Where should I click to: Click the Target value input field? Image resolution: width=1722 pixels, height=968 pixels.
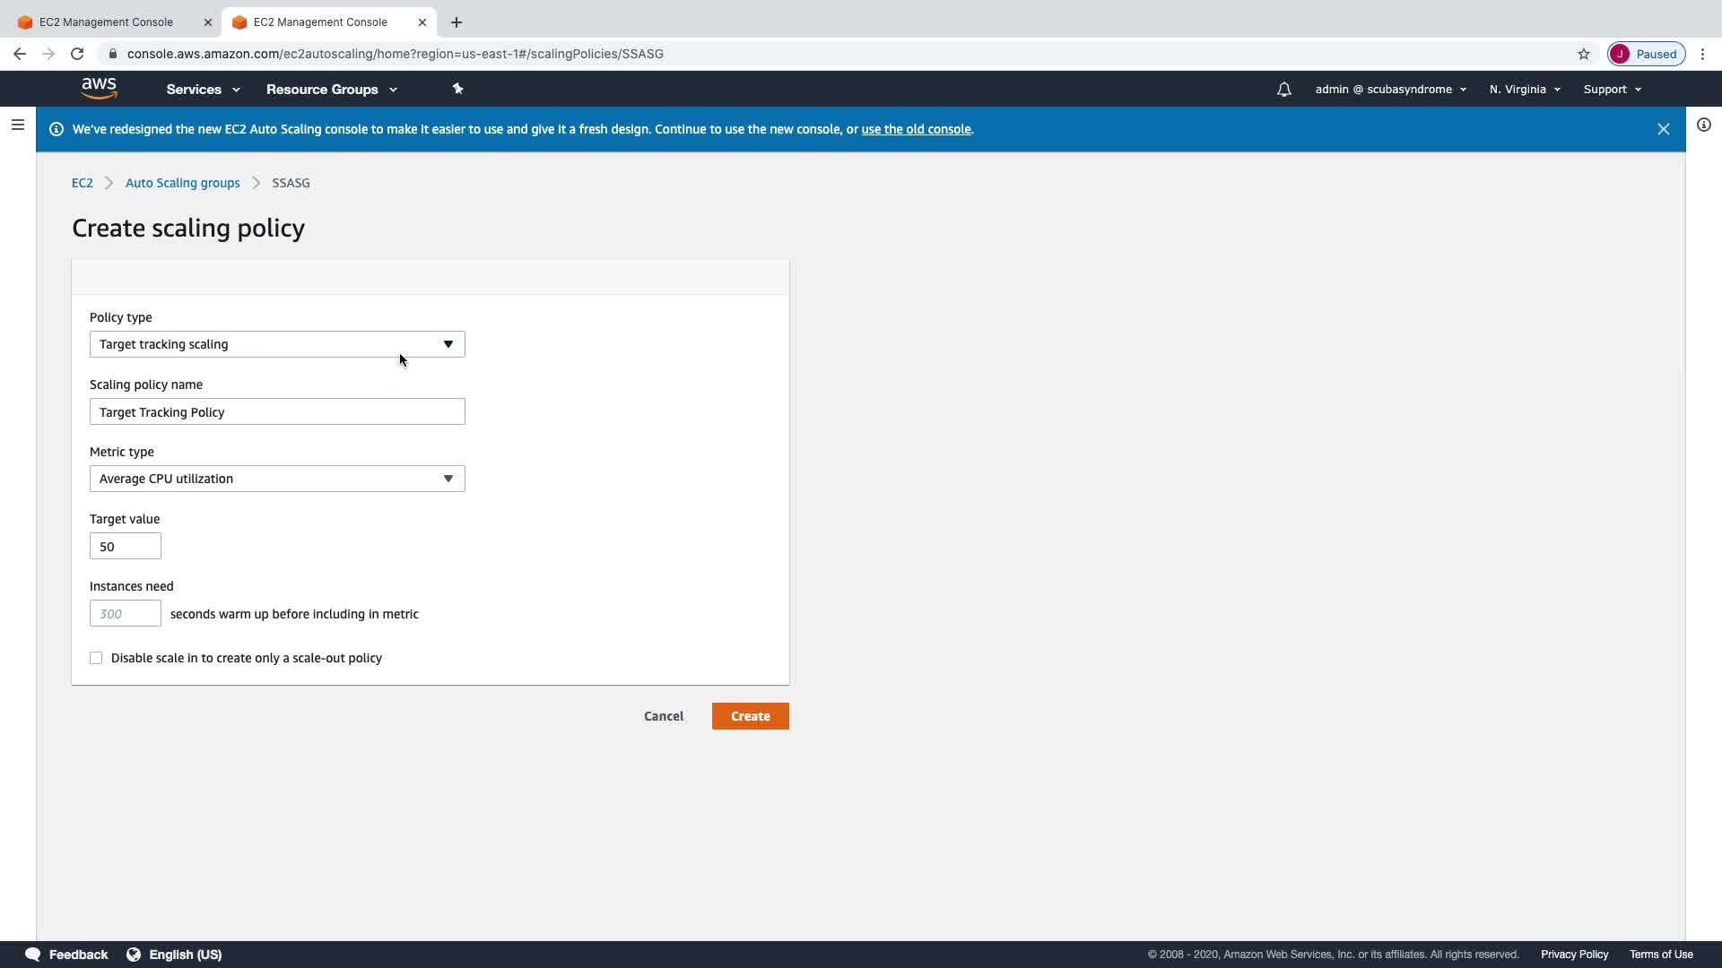(x=126, y=546)
